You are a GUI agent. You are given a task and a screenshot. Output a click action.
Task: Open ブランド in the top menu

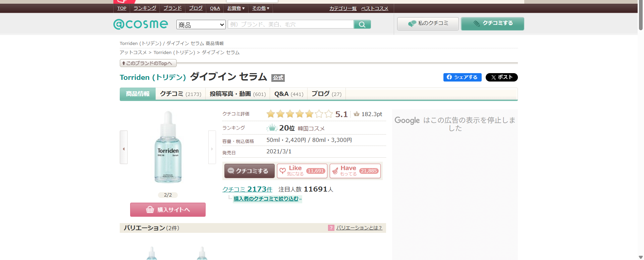point(172,8)
